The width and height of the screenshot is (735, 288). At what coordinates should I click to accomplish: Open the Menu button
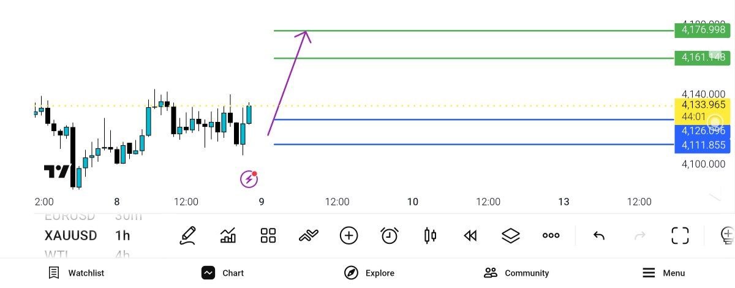tap(664, 273)
